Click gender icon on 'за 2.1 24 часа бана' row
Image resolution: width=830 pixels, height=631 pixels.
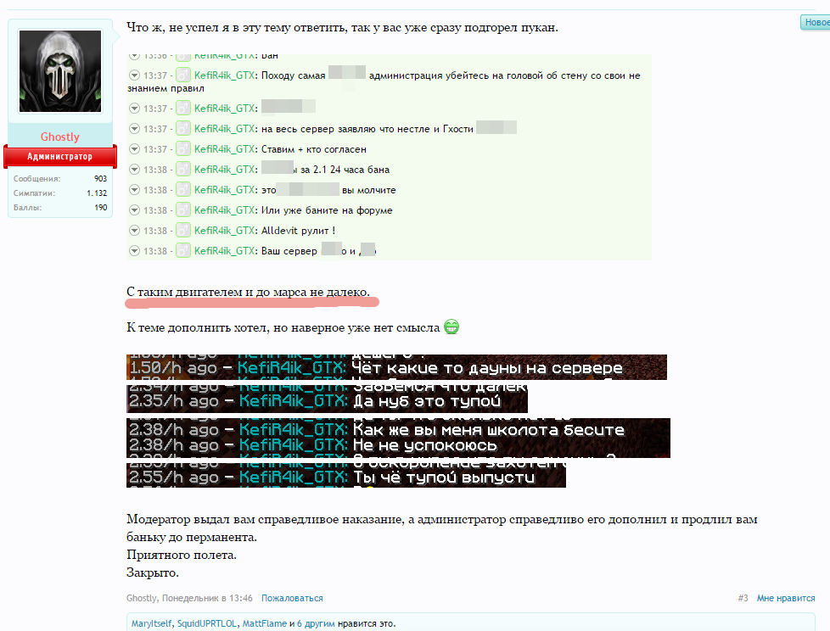tap(183, 170)
